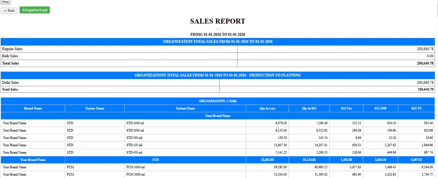The width and height of the screenshot is (438, 178).
Task: Click the KG TS value 933.46
Action: pyautogui.click(x=428, y=123)
